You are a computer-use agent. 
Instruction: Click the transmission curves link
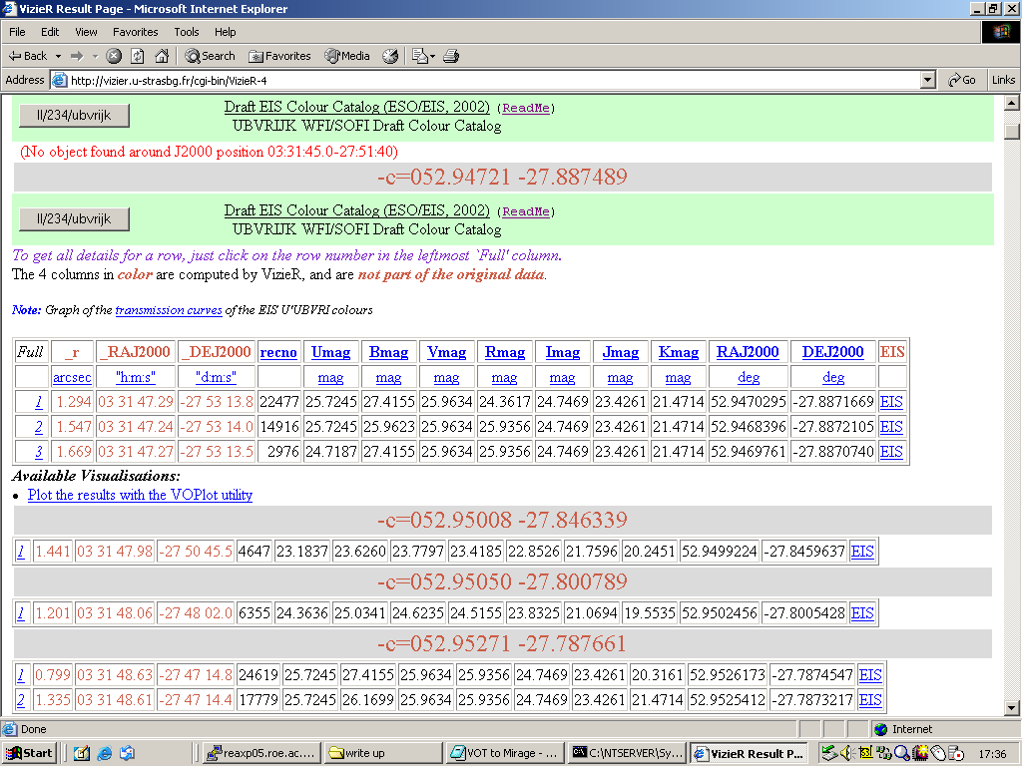coord(169,310)
